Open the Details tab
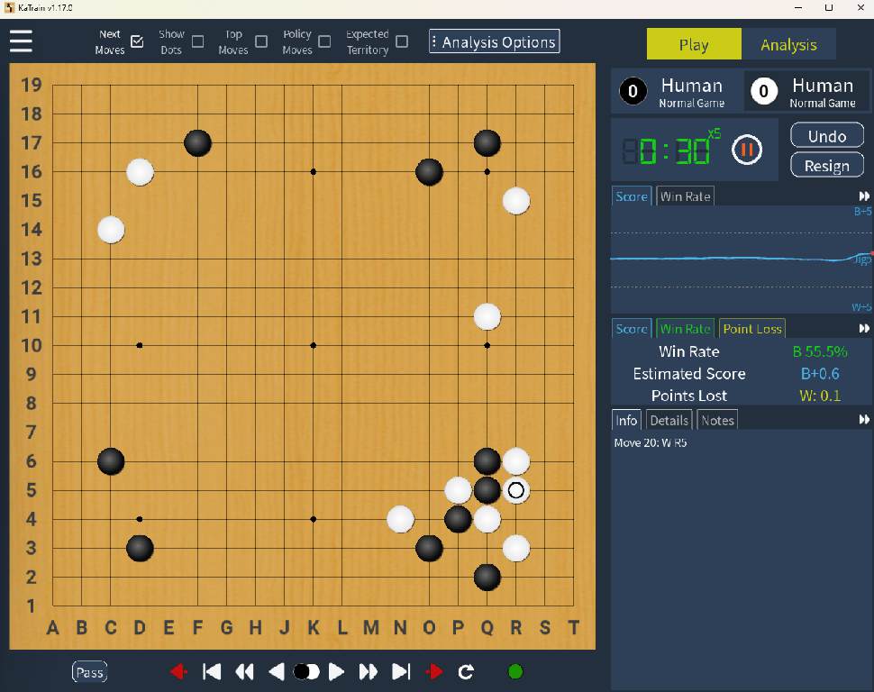Image resolution: width=874 pixels, height=692 pixels. click(669, 420)
